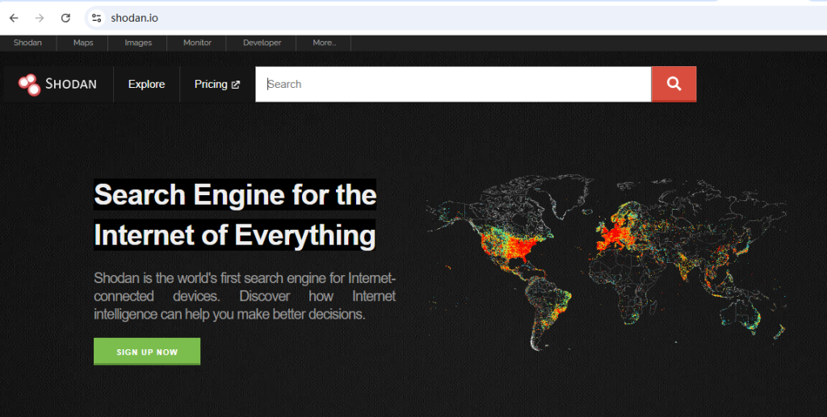Click the red magnifier search button

point(674,84)
